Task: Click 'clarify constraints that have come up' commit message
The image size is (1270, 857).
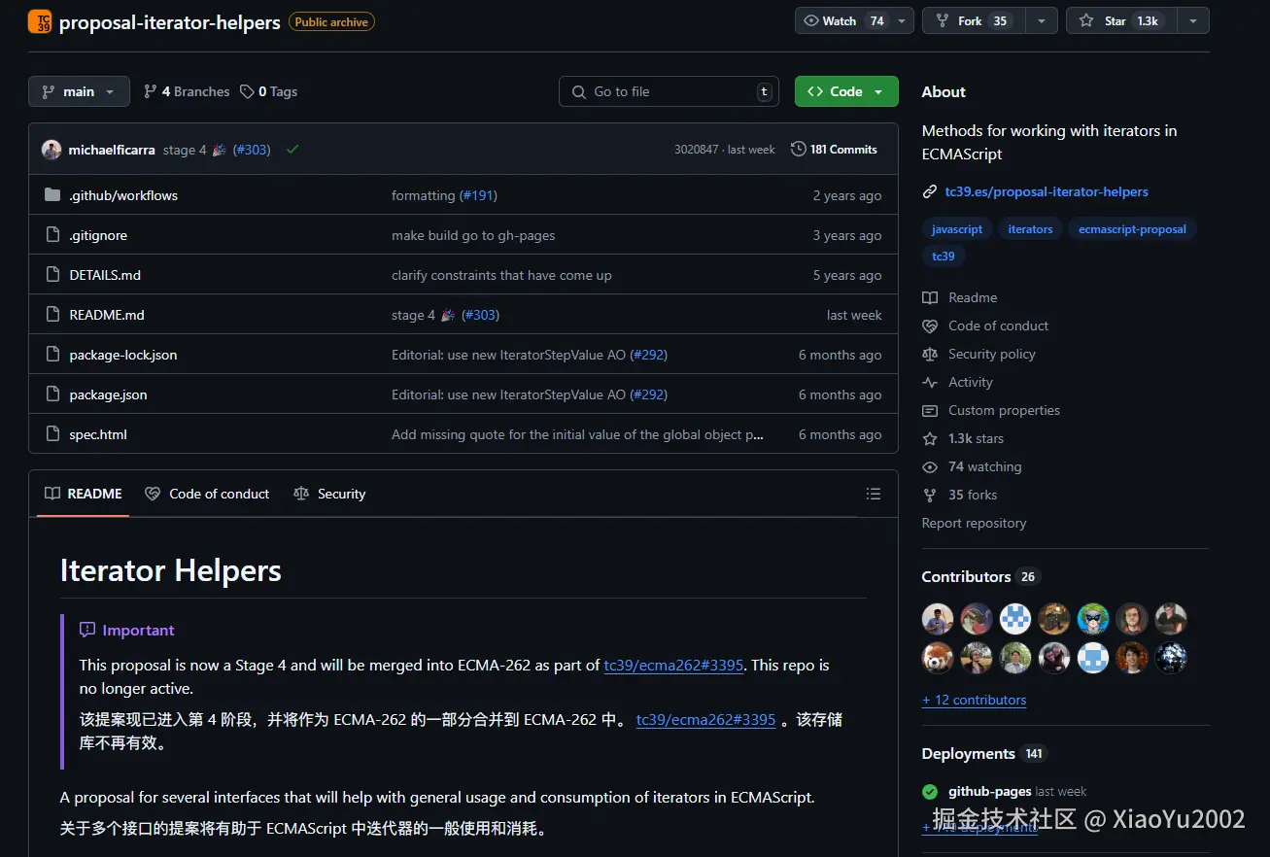Action: [x=501, y=275]
